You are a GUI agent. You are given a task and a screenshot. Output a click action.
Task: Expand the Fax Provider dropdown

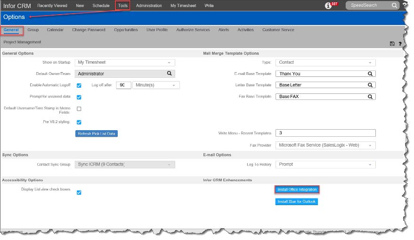coord(370,145)
